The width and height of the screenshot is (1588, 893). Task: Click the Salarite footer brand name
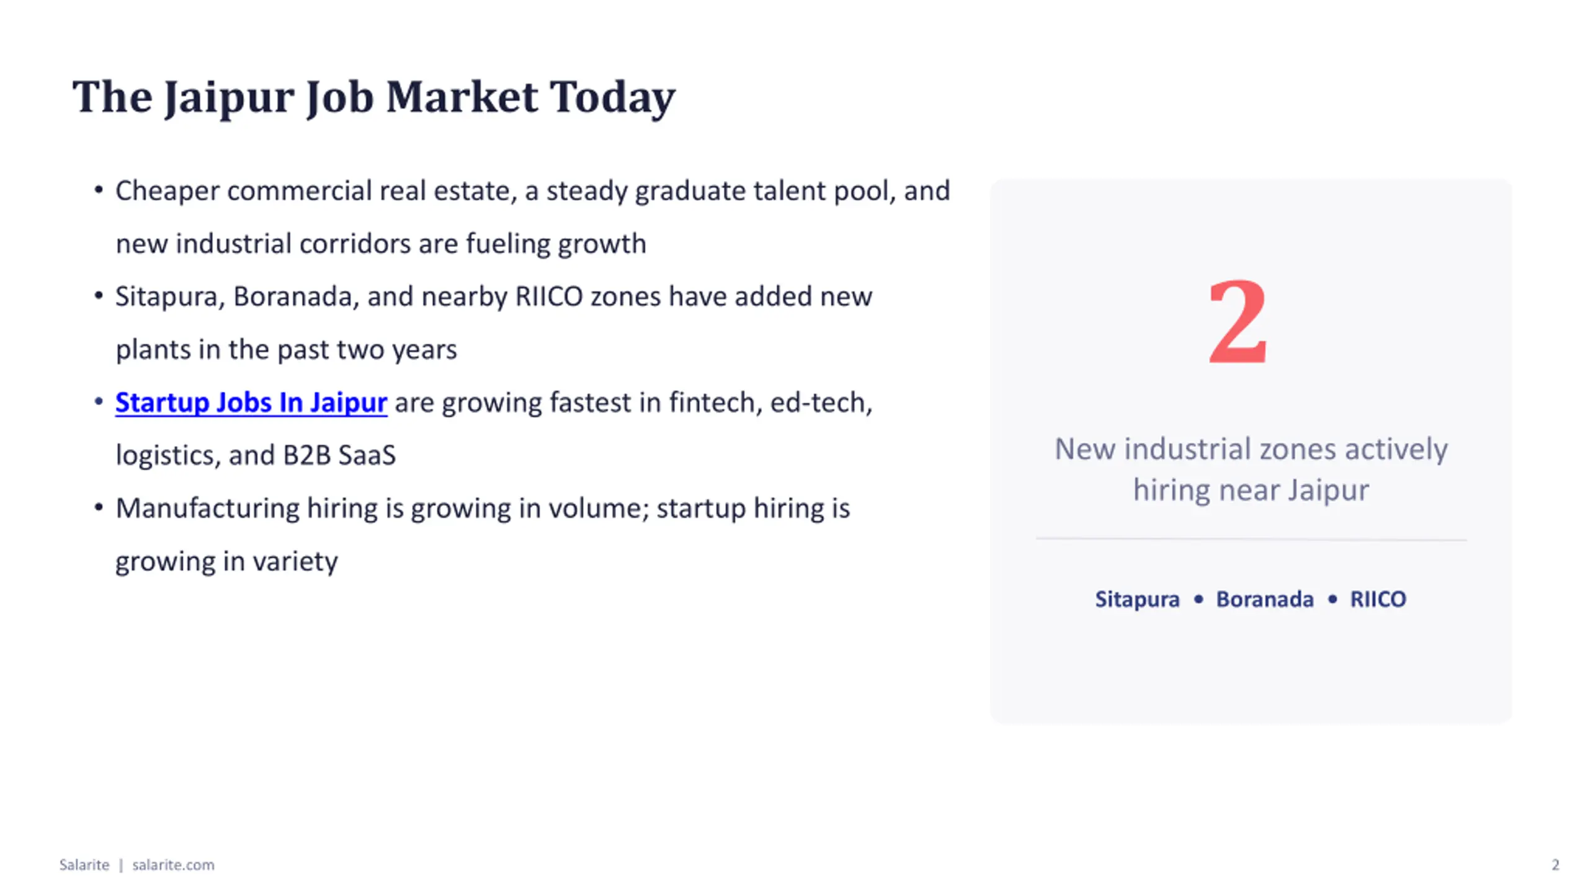click(84, 864)
